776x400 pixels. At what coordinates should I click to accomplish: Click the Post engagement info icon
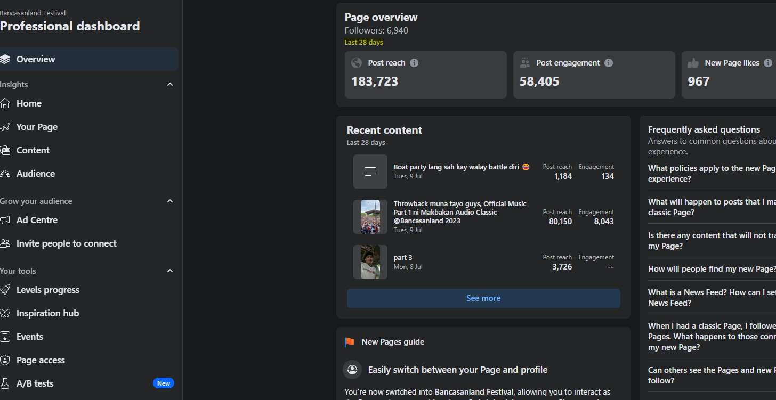609,63
